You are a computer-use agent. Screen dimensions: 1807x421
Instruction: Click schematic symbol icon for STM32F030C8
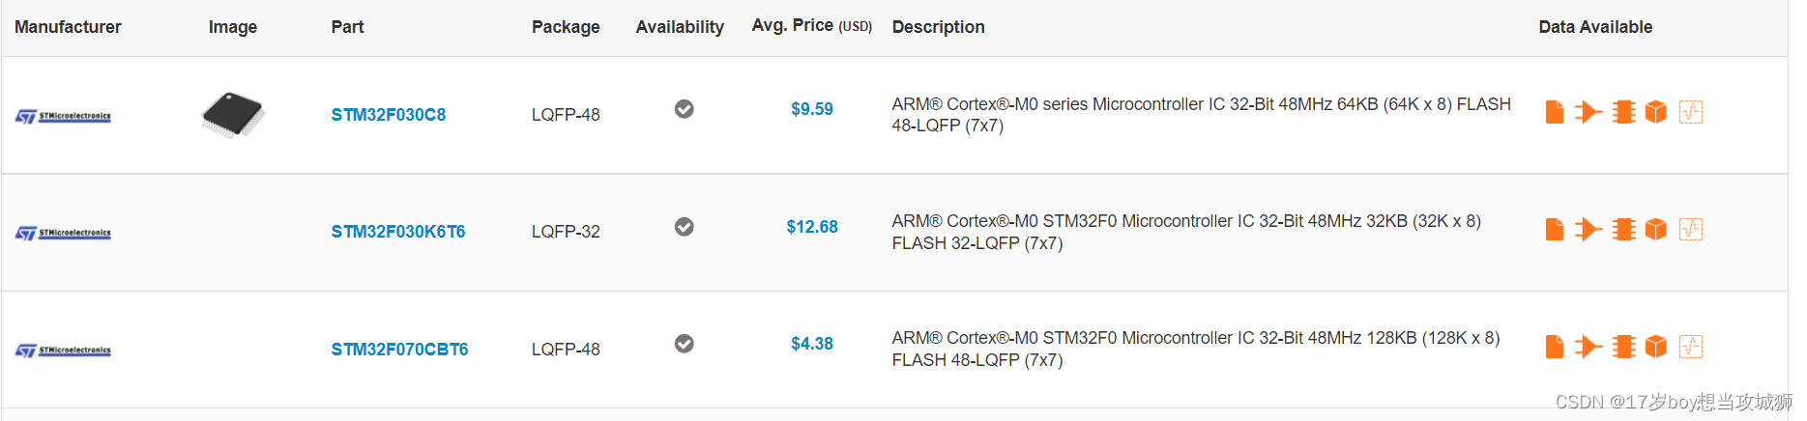point(1588,112)
